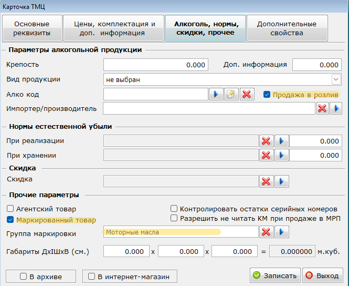This screenshot has height=286, width=349.
Task: Open Цены, комплектация и доп. информация tab
Action: coord(114,28)
